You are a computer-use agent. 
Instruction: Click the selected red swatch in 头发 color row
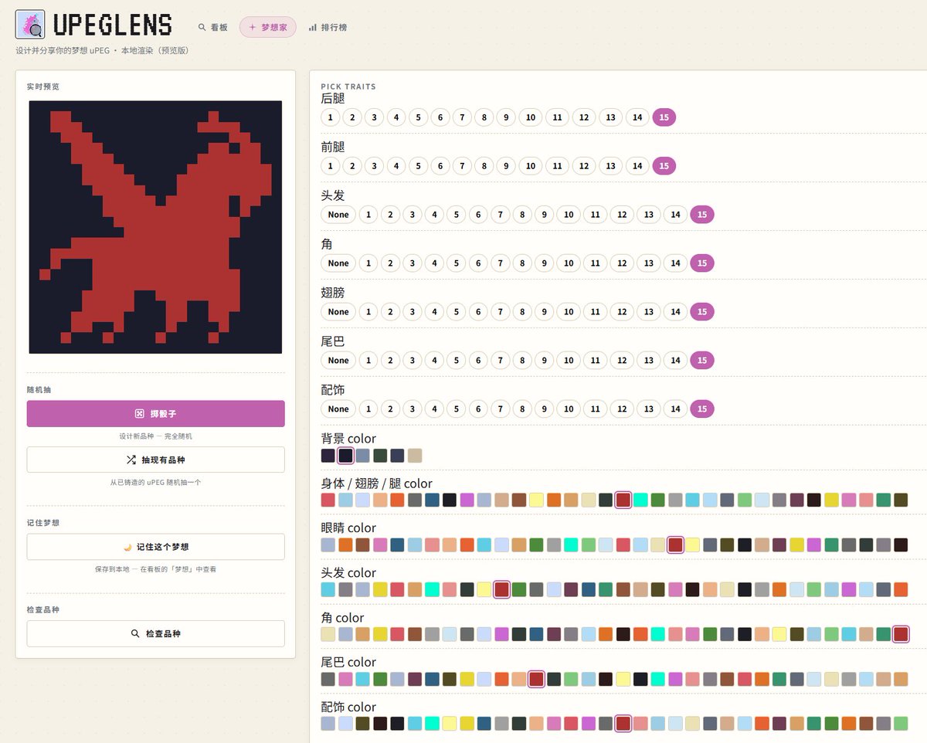click(x=501, y=589)
